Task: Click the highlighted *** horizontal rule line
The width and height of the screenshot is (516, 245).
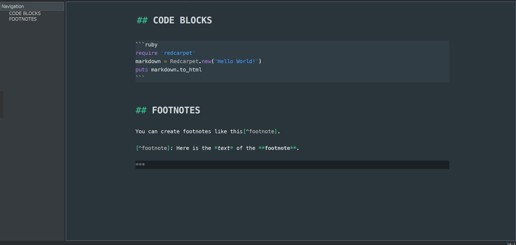Action: pyautogui.click(x=292, y=165)
